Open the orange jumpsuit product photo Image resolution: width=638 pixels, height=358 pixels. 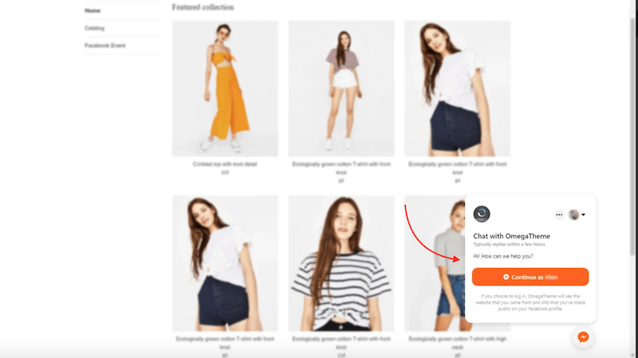coord(225,89)
